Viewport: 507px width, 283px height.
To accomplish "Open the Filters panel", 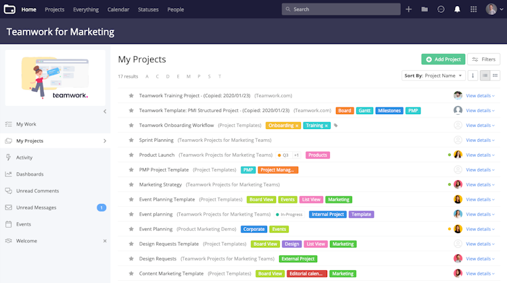I will 484,59.
